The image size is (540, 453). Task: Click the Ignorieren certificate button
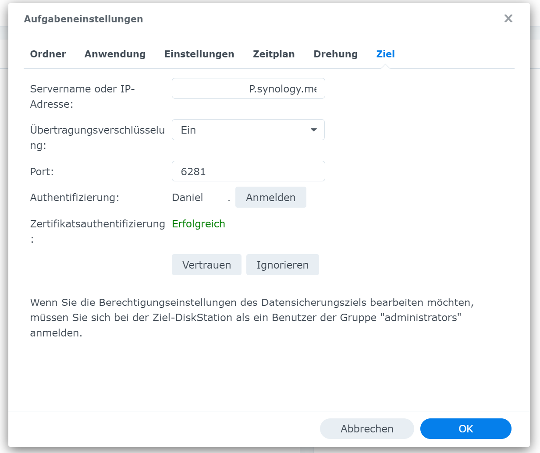(282, 265)
